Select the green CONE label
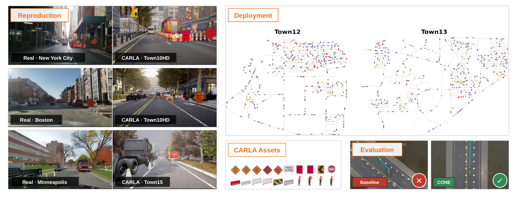Screen dimensions: 517x199 coord(444,182)
